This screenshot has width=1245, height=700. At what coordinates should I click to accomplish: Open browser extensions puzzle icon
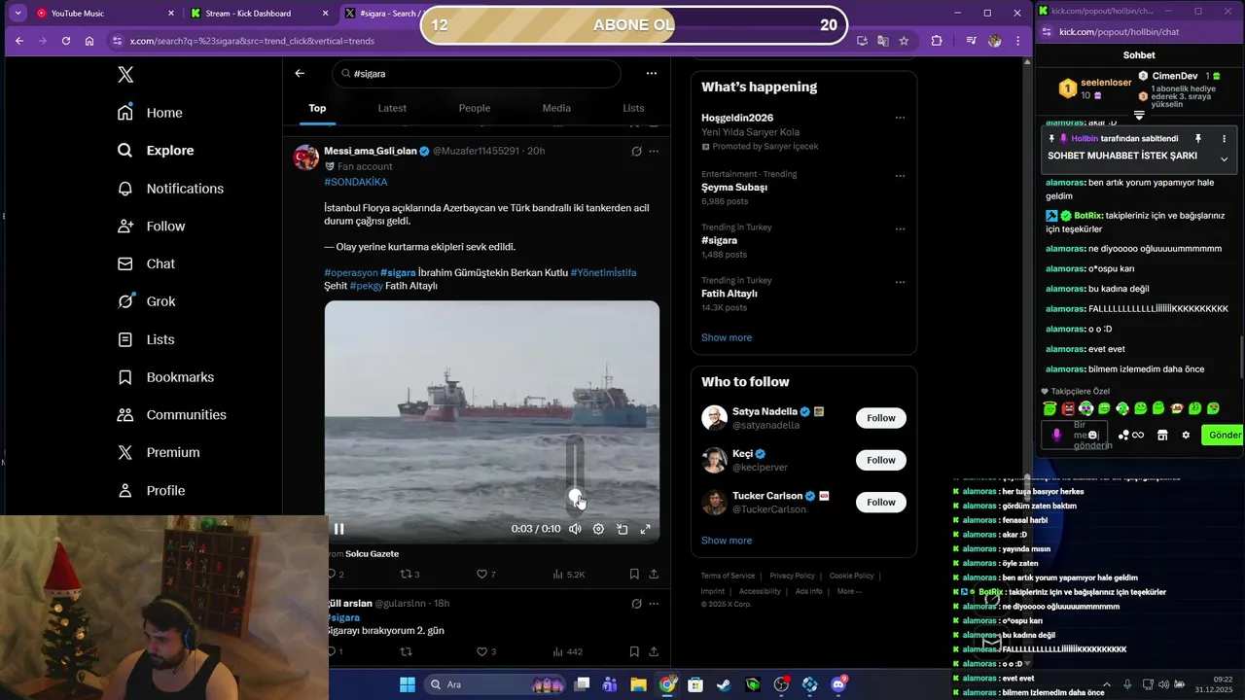click(x=937, y=41)
